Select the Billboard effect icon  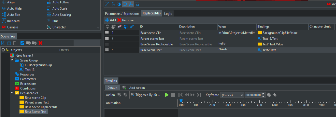click(4, 21)
